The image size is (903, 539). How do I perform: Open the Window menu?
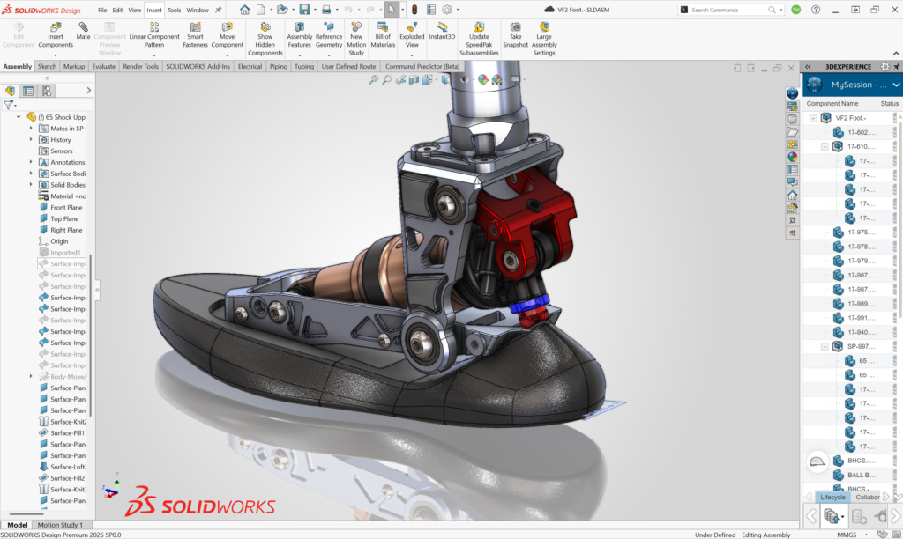coord(198,11)
